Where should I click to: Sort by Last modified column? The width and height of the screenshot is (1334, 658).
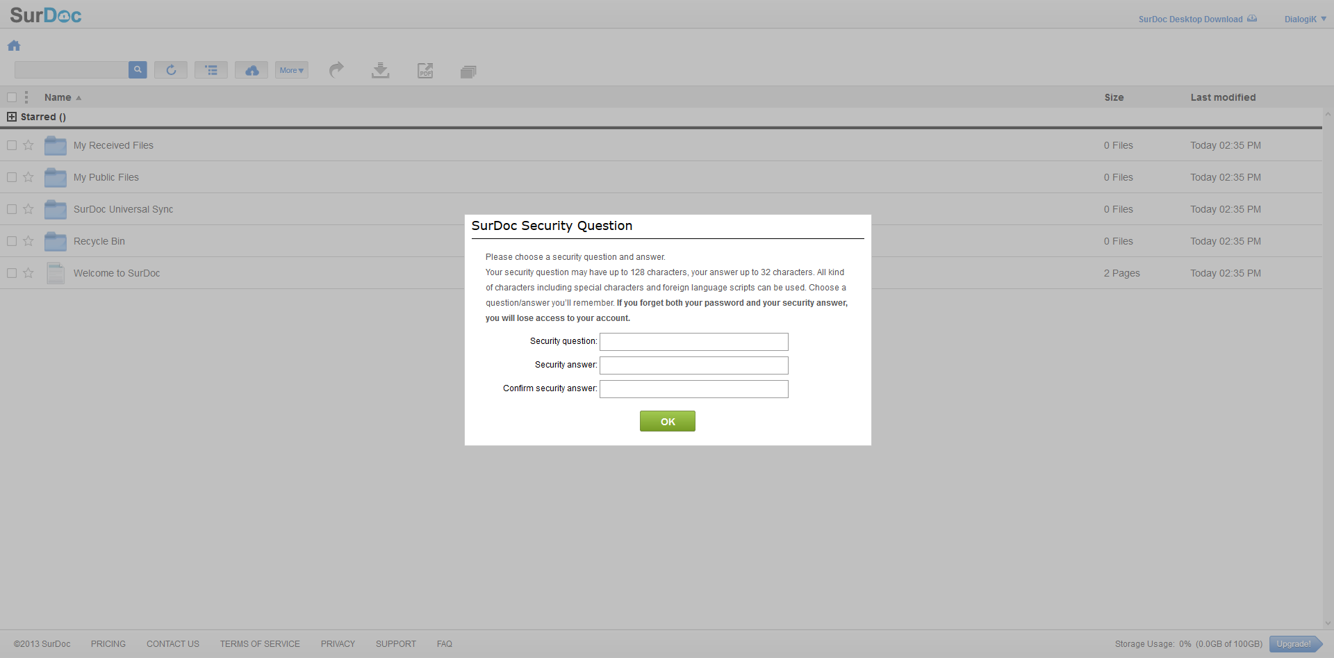coord(1223,97)
